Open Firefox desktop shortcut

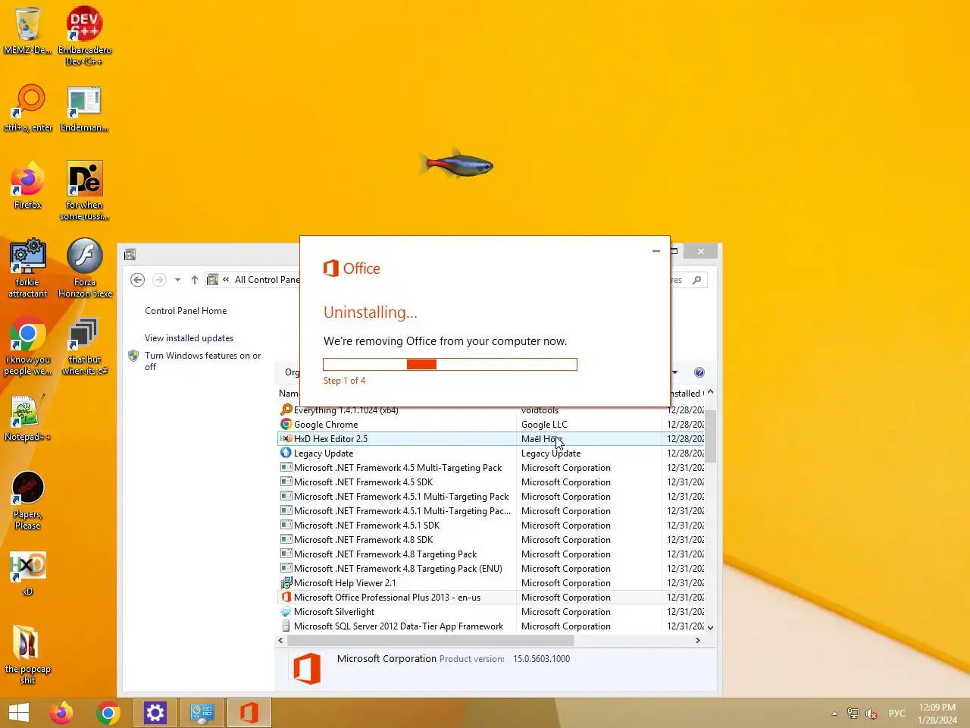point(28,185)
